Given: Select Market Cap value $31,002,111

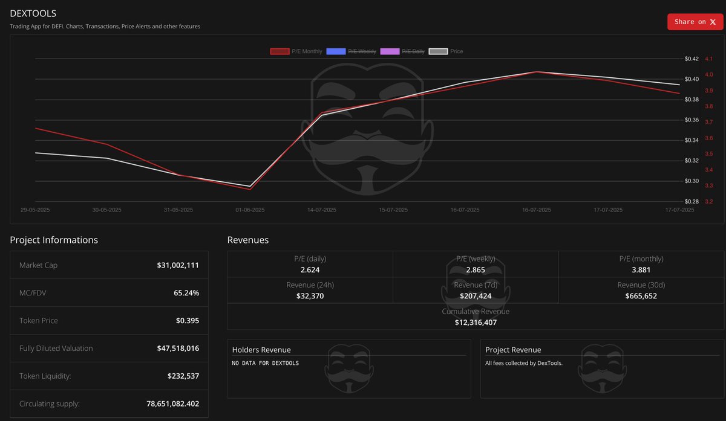Looking at the screenshot, I should point(178,265).
